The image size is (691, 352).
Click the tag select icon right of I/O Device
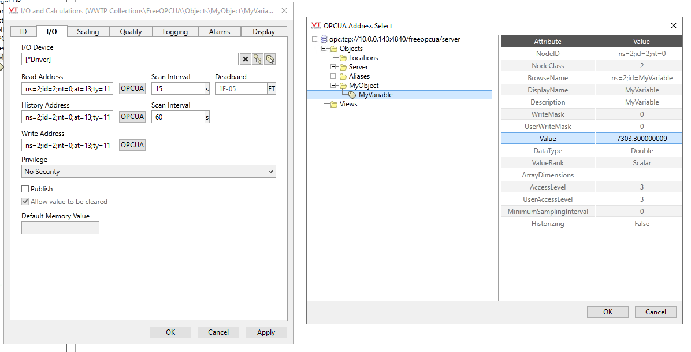(270, 59)
